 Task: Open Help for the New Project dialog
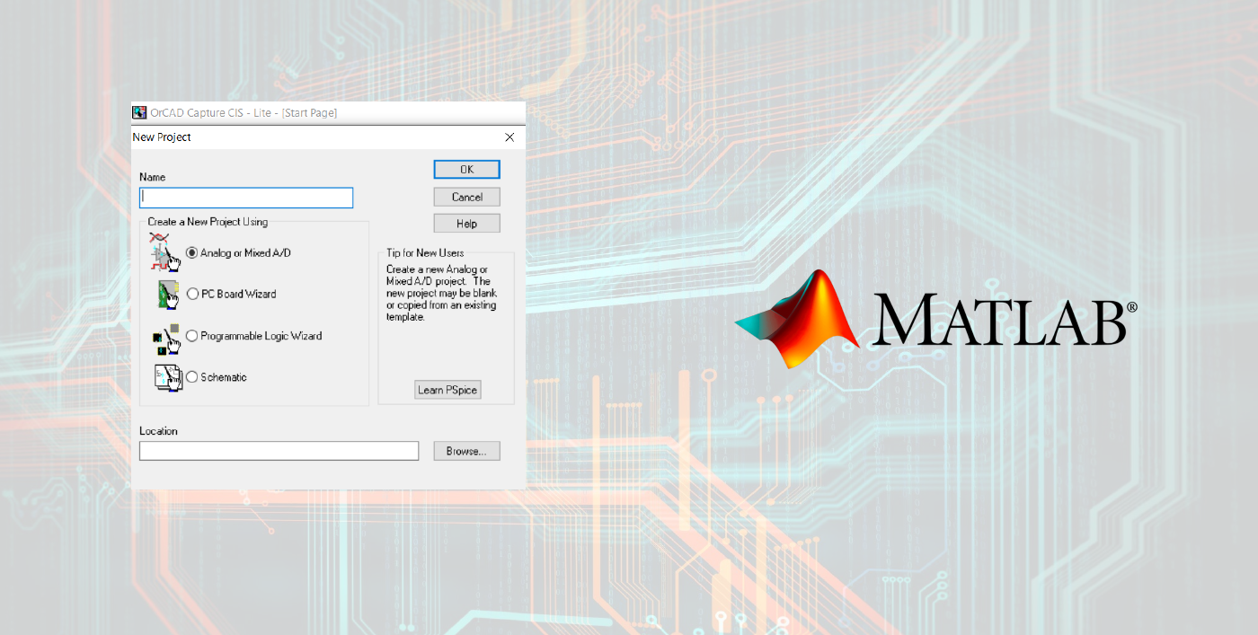click(x=466, y=224)
